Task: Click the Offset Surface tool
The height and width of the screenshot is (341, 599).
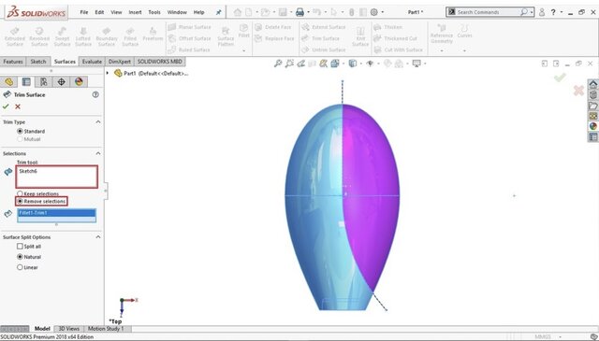Action: coord(189,38)
